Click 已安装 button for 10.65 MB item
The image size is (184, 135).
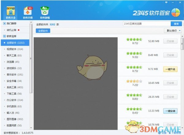(170, 83)
